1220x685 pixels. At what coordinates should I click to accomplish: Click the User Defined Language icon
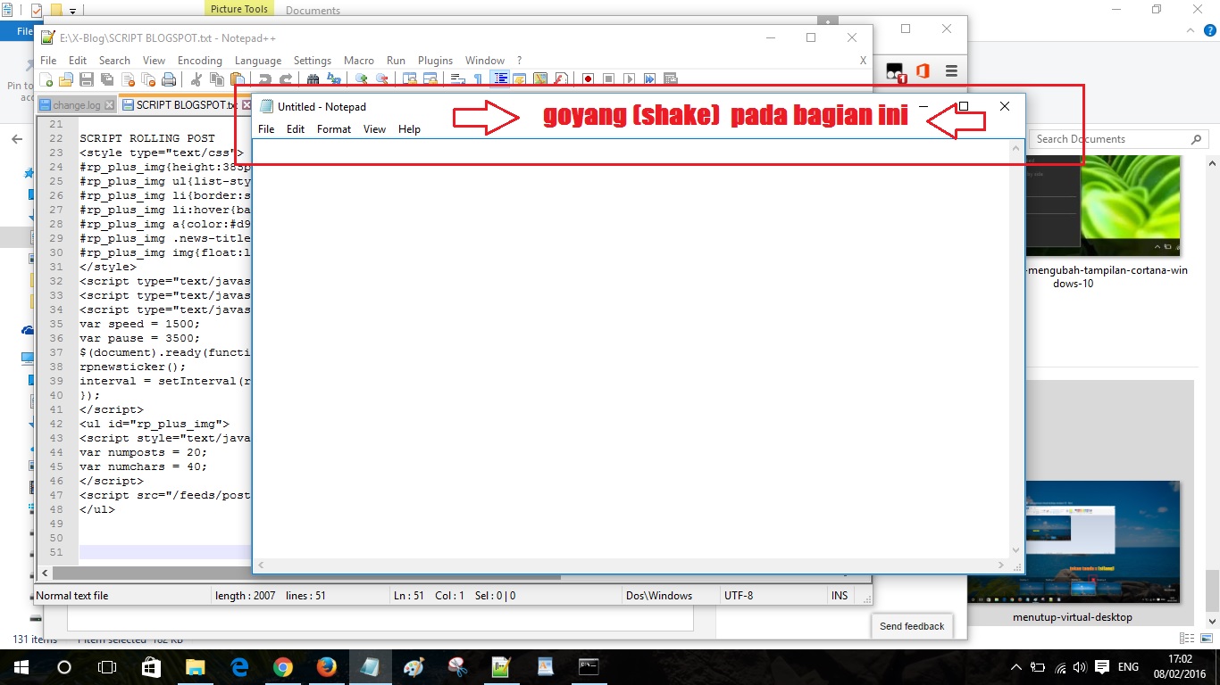pyautogui.click(x=519, y=79)
